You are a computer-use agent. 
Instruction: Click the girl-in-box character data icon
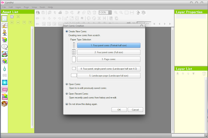(x=5, y=104)
